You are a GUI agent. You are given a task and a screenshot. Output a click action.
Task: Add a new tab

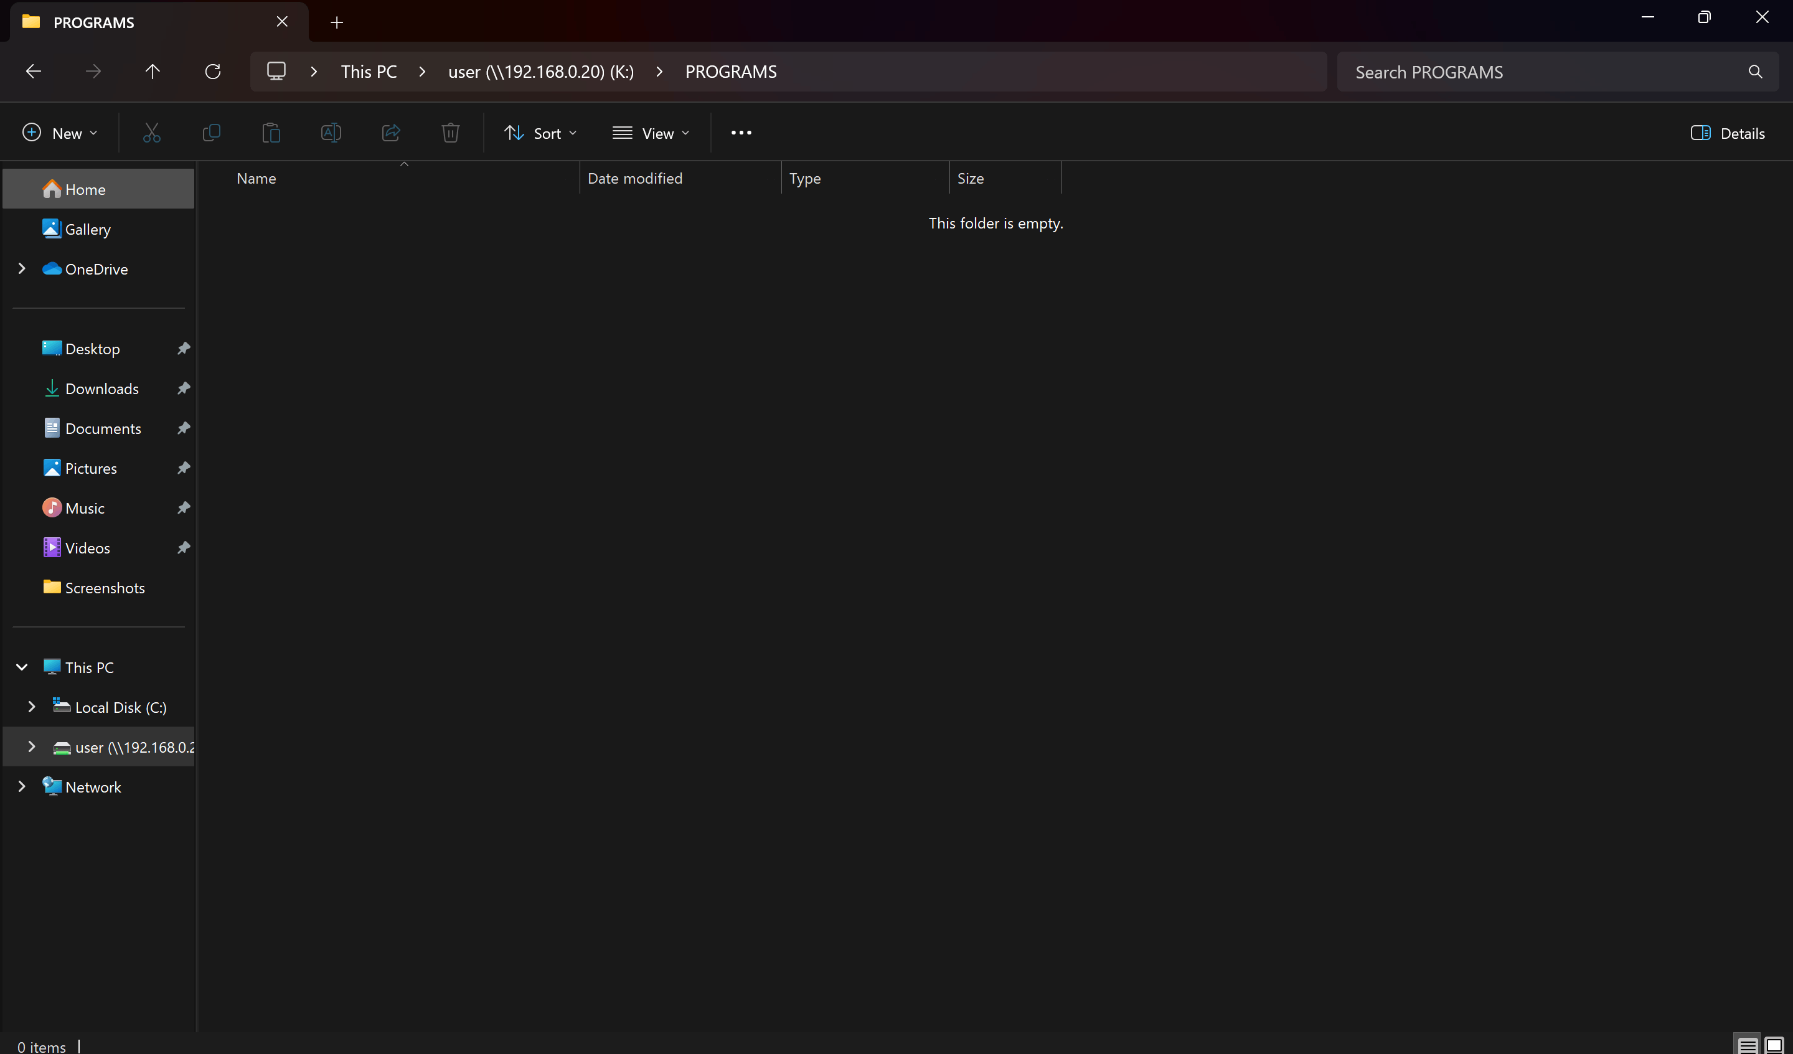click(x=337, y=23)
